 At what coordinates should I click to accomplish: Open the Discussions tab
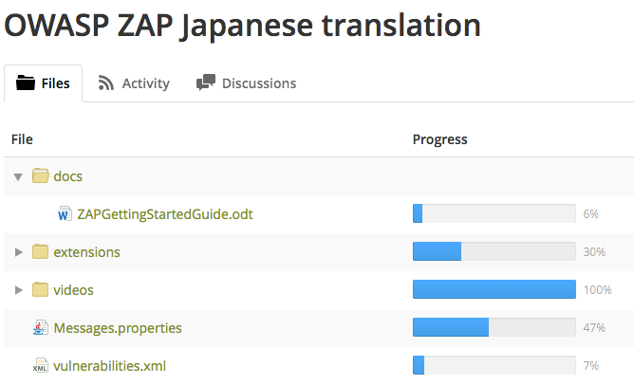246,83
